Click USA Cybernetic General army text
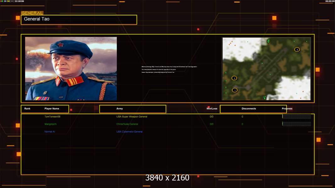The width and height of the screenshot is (335, 188). pos(129,132)
